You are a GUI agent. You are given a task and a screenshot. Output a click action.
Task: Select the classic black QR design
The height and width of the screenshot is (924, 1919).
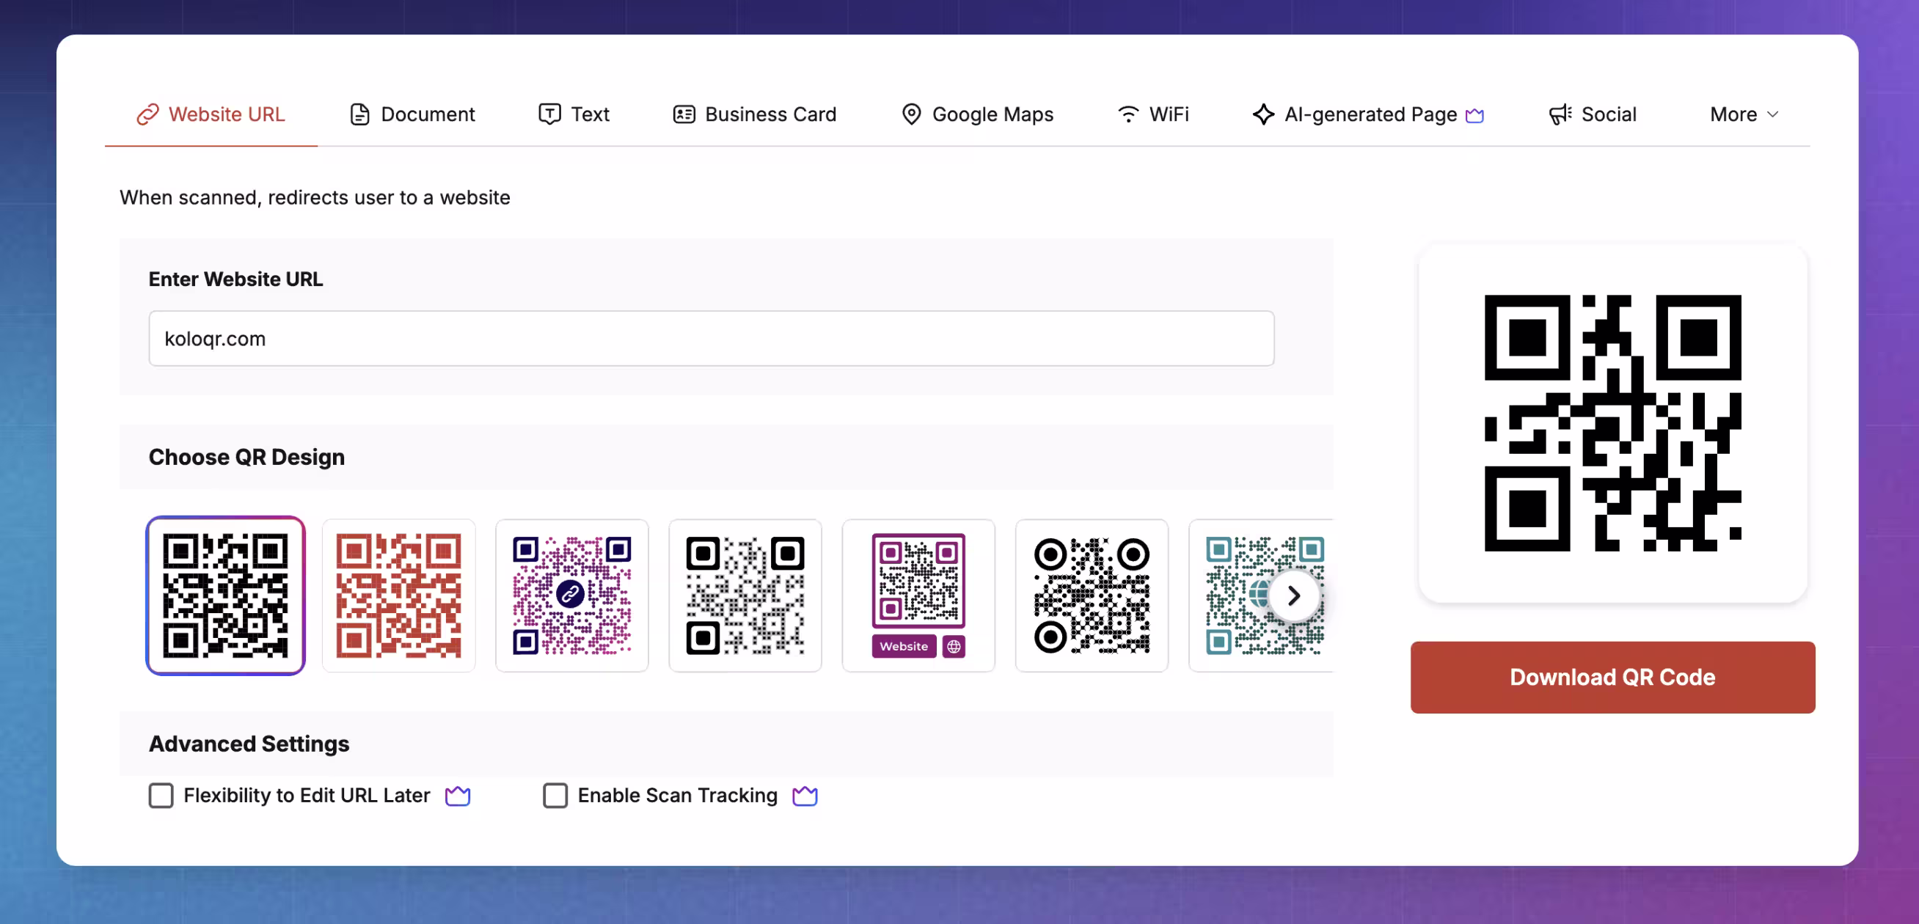pos(226,595)
